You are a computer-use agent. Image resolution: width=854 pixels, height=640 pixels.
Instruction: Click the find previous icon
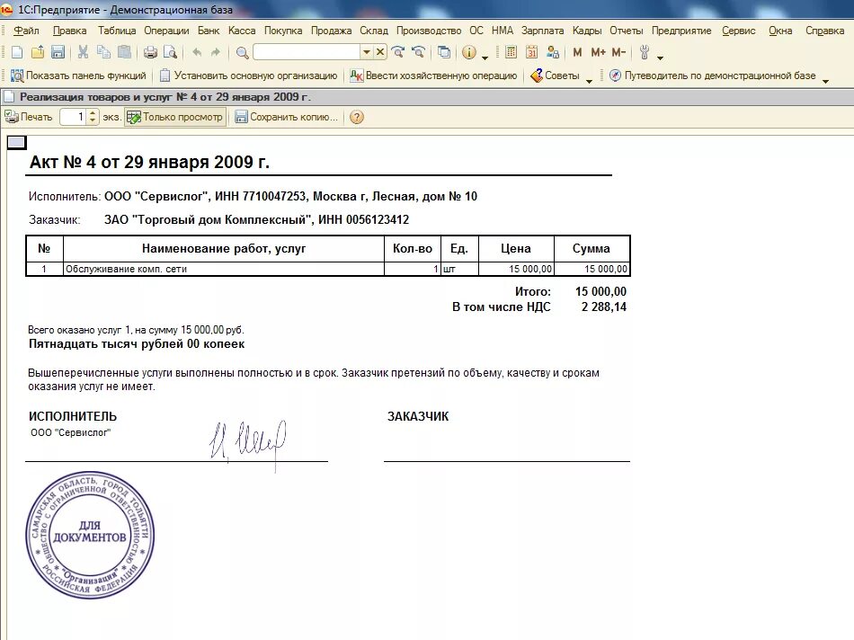point(418,52)
